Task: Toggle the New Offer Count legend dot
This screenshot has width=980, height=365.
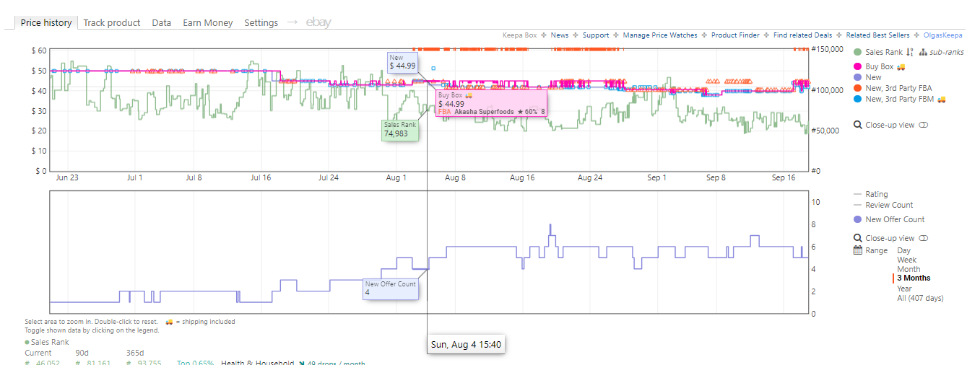Action: [857, 219]
